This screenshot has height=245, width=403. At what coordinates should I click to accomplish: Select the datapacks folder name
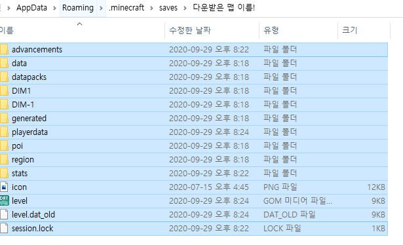click(x=29, y=77)
